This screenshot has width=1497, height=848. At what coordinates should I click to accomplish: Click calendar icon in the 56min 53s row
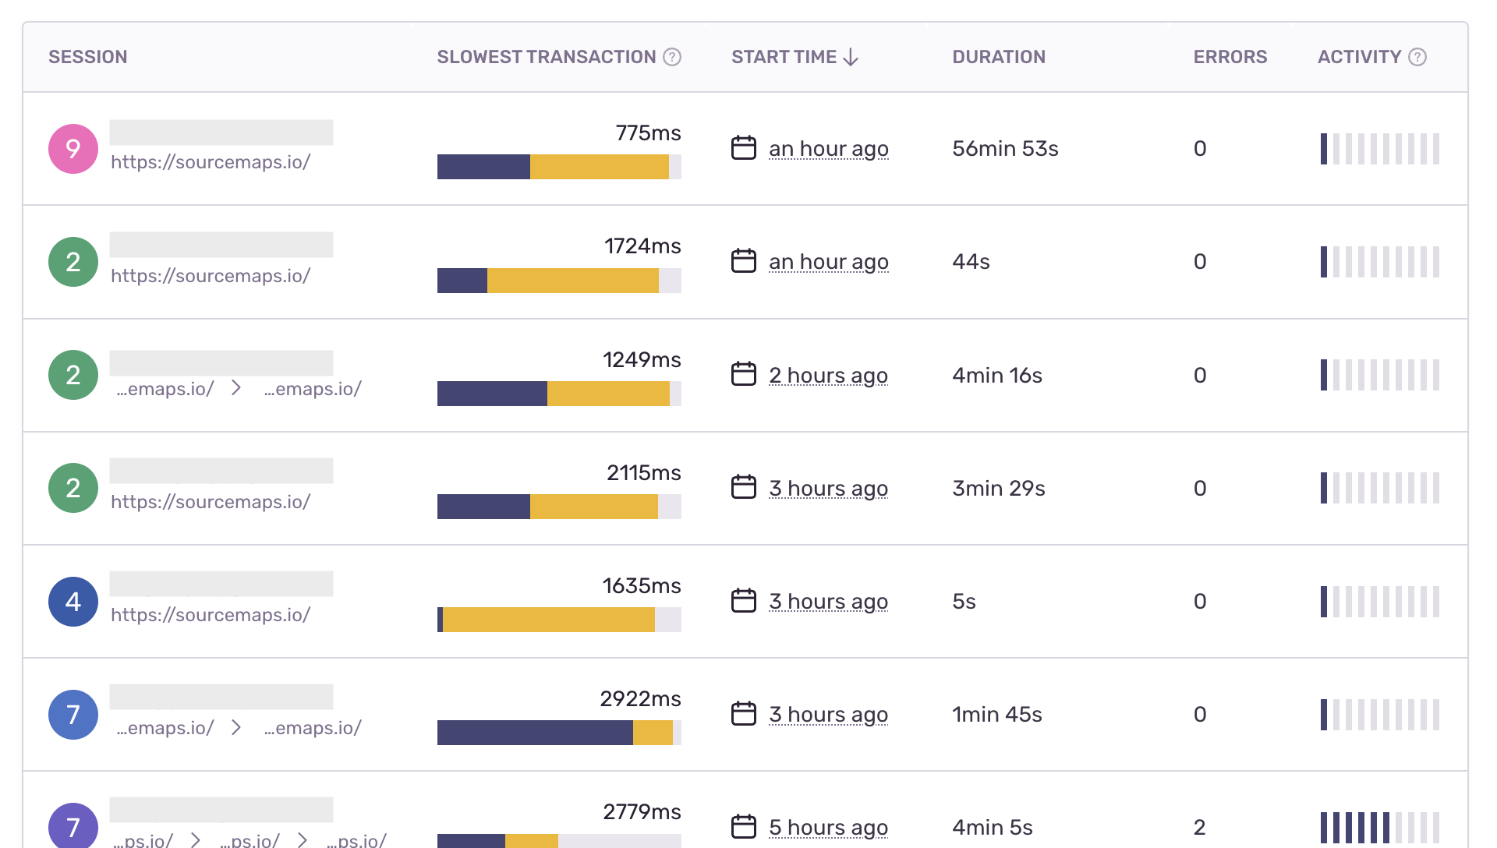point(744,147)
